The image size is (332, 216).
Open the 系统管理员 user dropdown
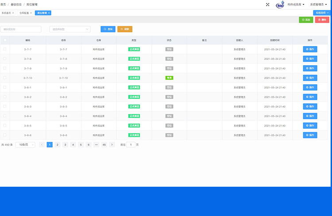319,4
